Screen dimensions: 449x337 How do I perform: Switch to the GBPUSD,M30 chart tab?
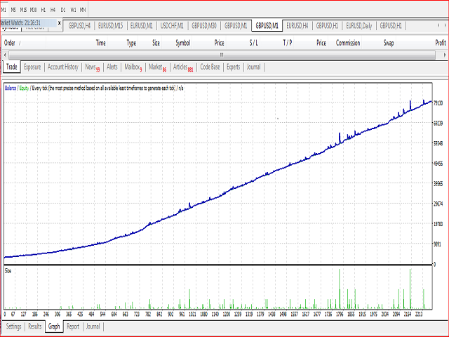[204, 26]
